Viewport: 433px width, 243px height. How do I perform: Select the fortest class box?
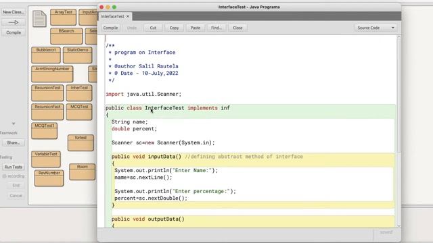point(81,142)
